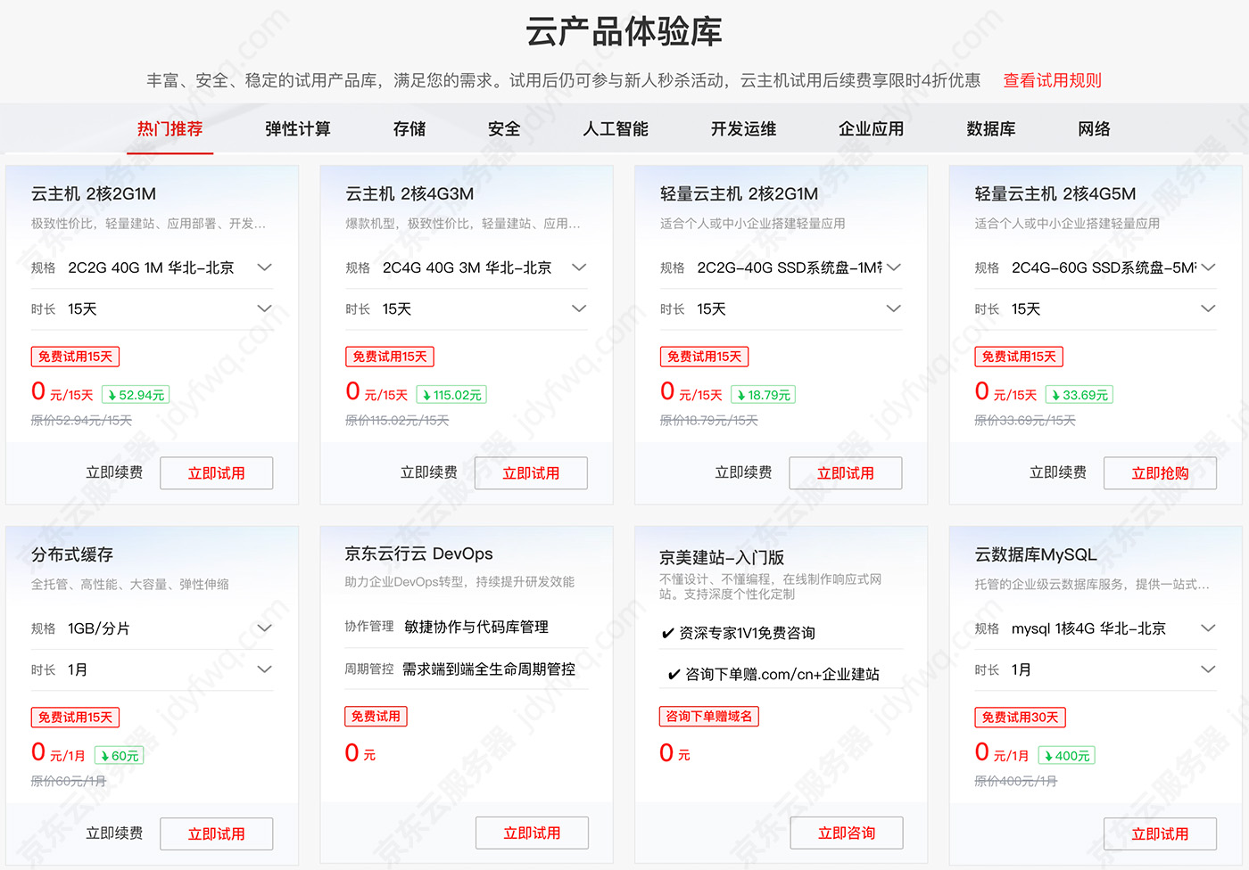Click the 分布式缓存 card title
Viewport: 1249px width, 870px height.
click(x=72, y=554)
